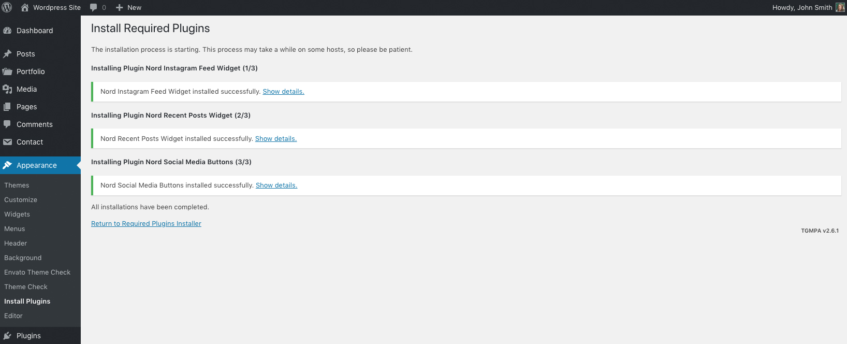Show details for Nord Instagram Feed Widget

click(283, 92)
